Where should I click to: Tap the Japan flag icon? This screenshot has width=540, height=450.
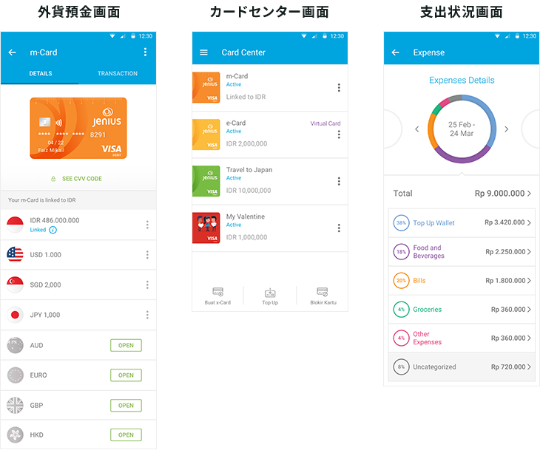(x=15, y=315)
